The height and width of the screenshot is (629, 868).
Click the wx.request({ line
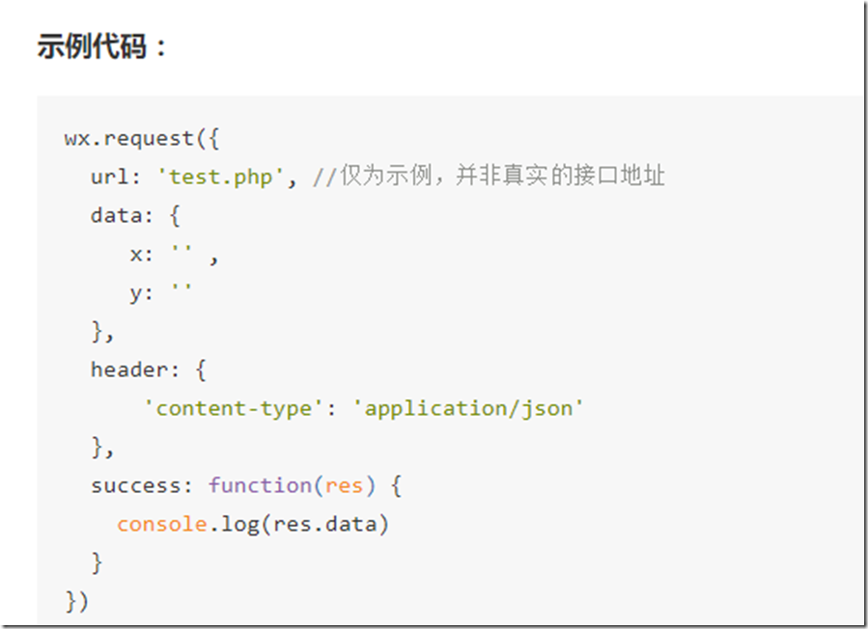click(x=142, y=138)
